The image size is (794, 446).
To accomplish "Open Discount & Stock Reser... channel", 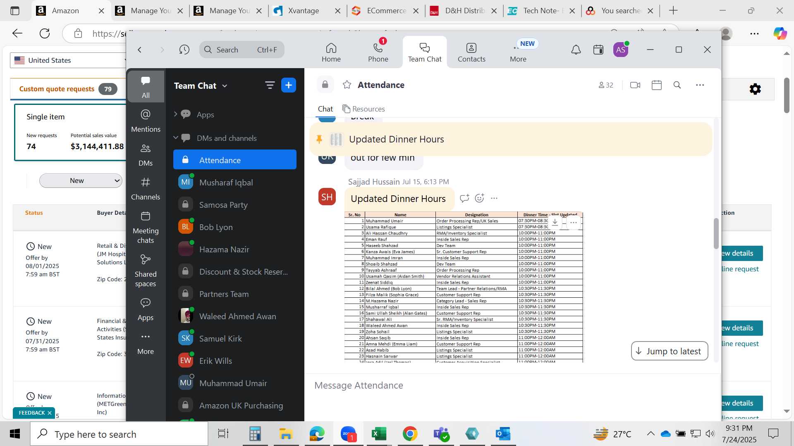I will point(234,271).
